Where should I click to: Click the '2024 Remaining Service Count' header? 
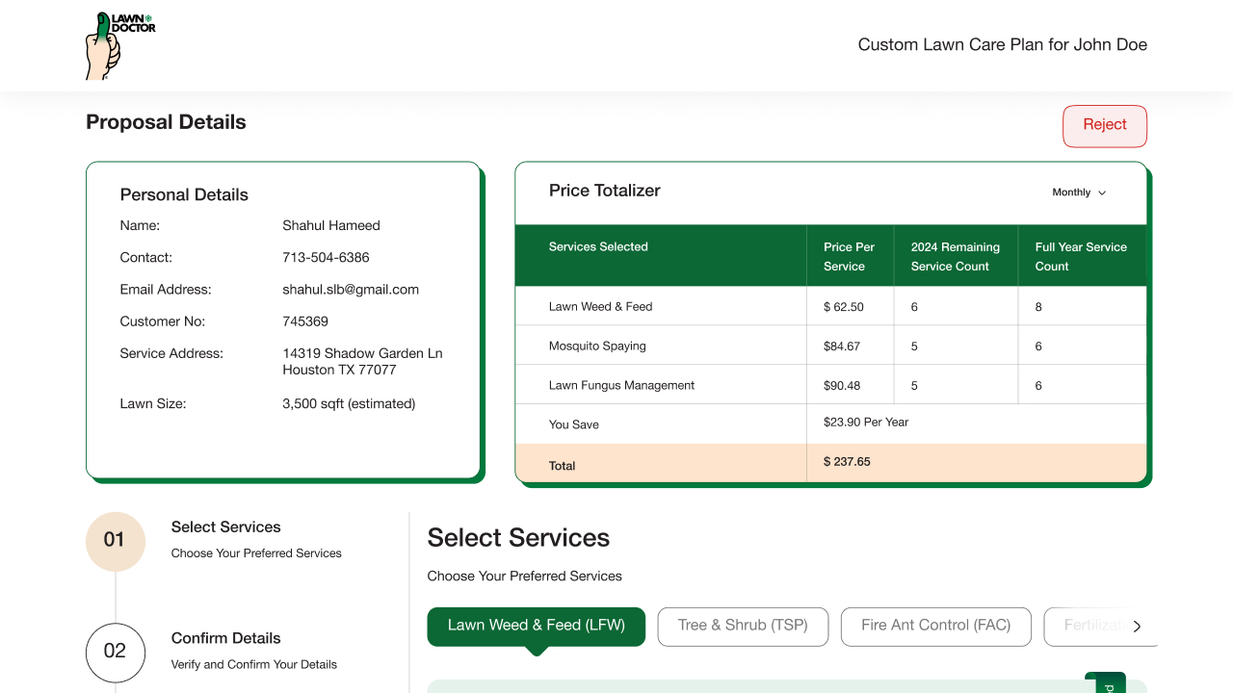click(956, 257)
